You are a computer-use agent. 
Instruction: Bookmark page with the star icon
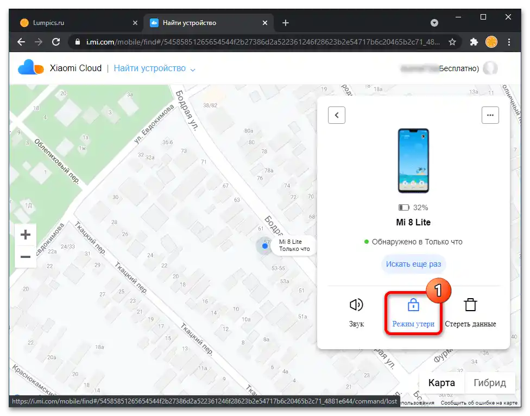[452, 42]
